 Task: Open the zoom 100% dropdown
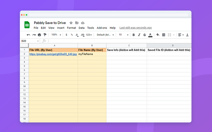point(56,35)
